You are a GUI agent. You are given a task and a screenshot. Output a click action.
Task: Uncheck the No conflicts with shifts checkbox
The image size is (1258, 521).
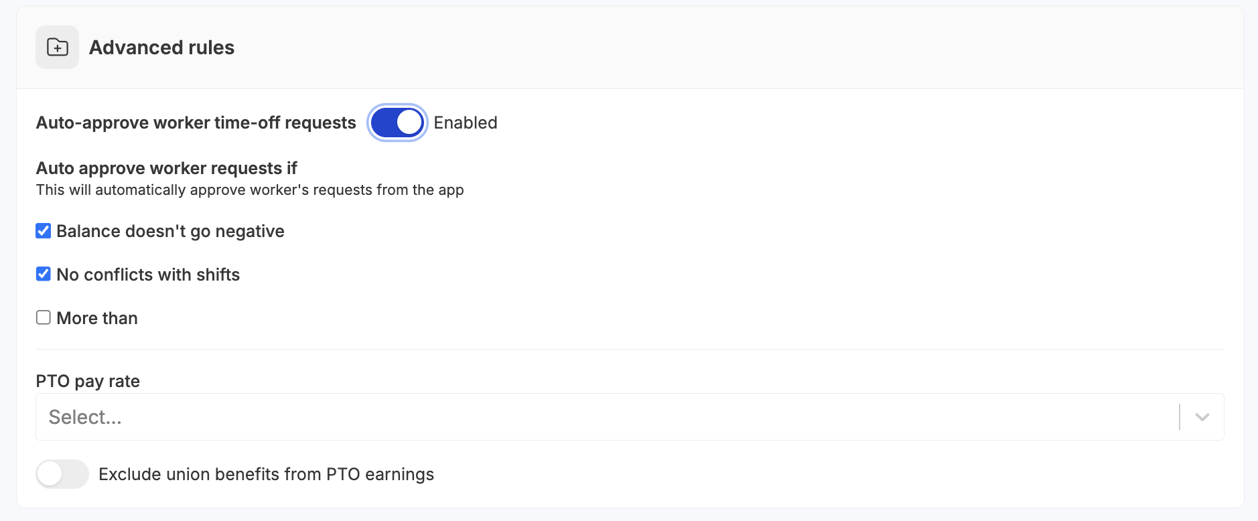click(x=44, y=274)
